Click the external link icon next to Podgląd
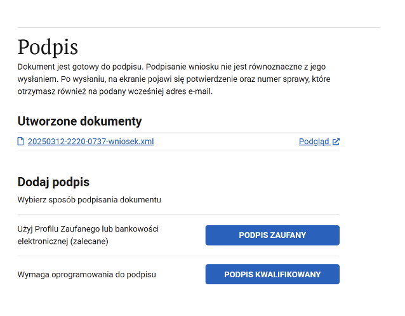 pos(336,142)
